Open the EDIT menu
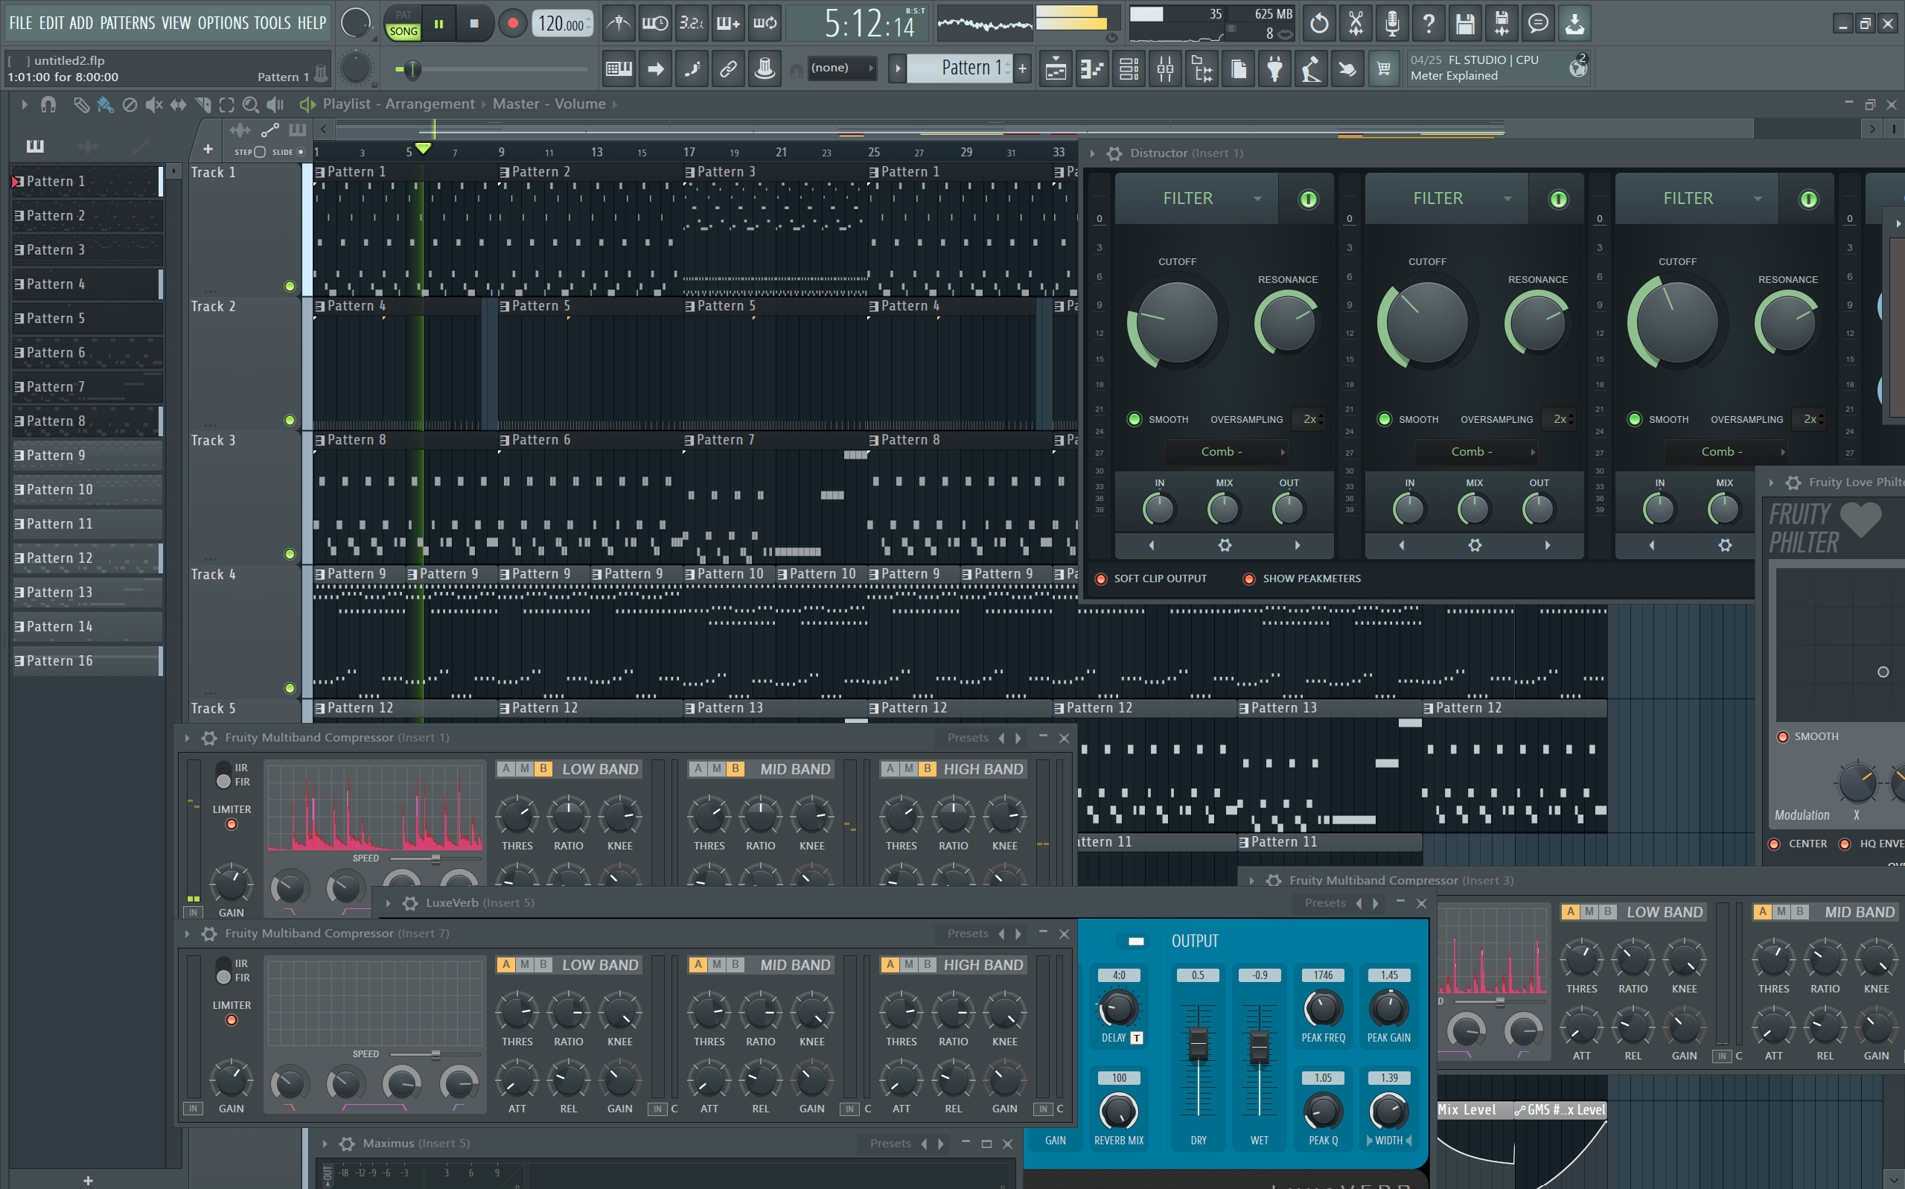 point(52,23)
